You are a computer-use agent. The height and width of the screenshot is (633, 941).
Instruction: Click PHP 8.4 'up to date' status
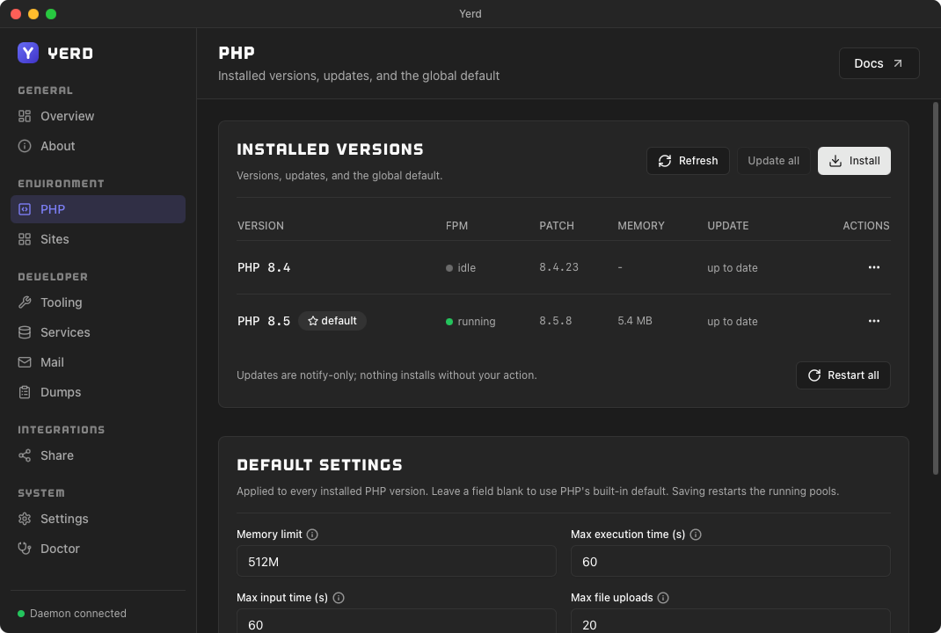(733, 268)
